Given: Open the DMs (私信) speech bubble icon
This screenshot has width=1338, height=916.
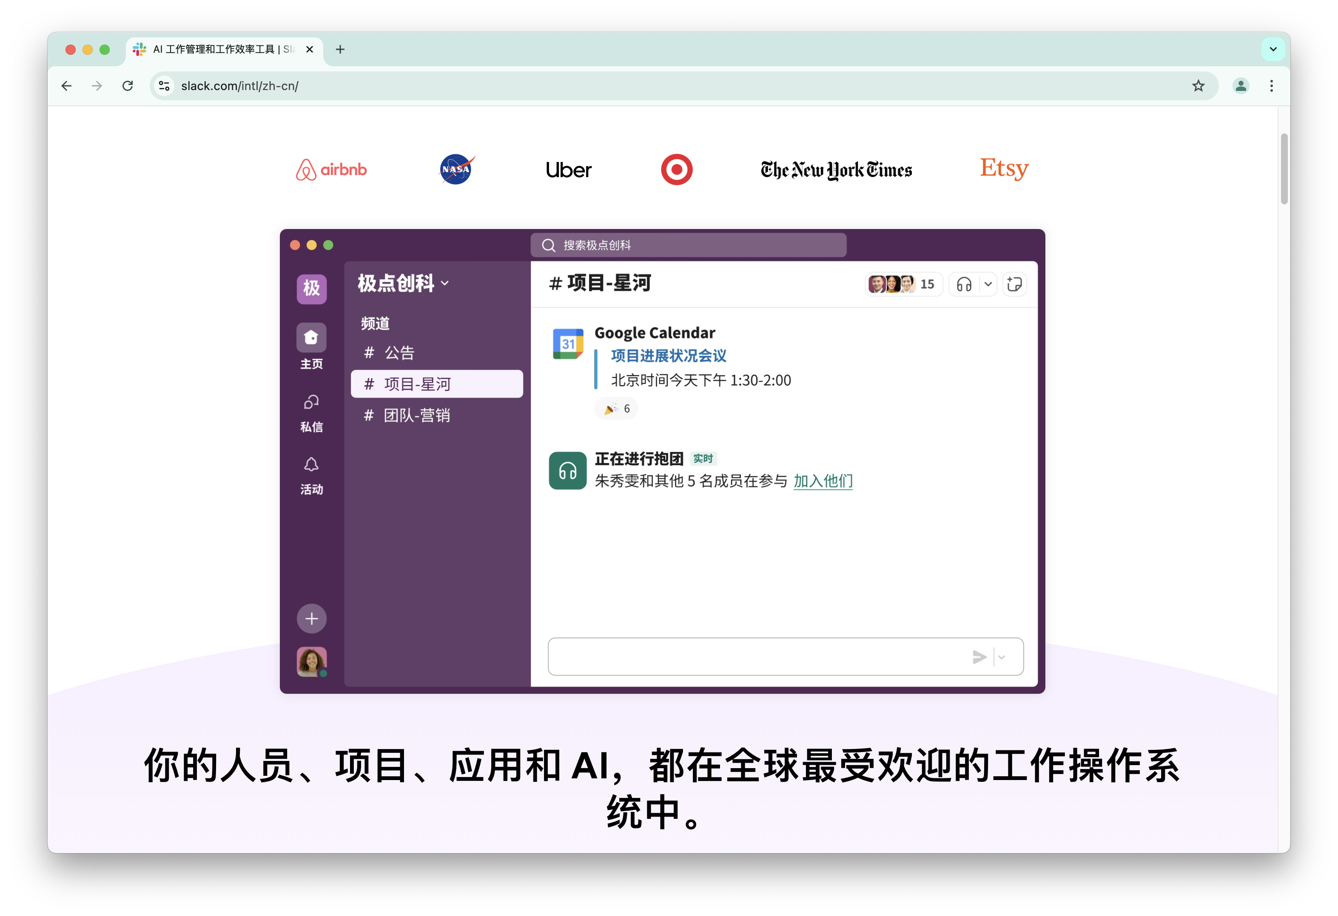Looking at the screenshot, I should pos(311,402).
